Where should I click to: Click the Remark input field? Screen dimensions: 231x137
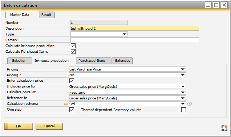point(135,40)
